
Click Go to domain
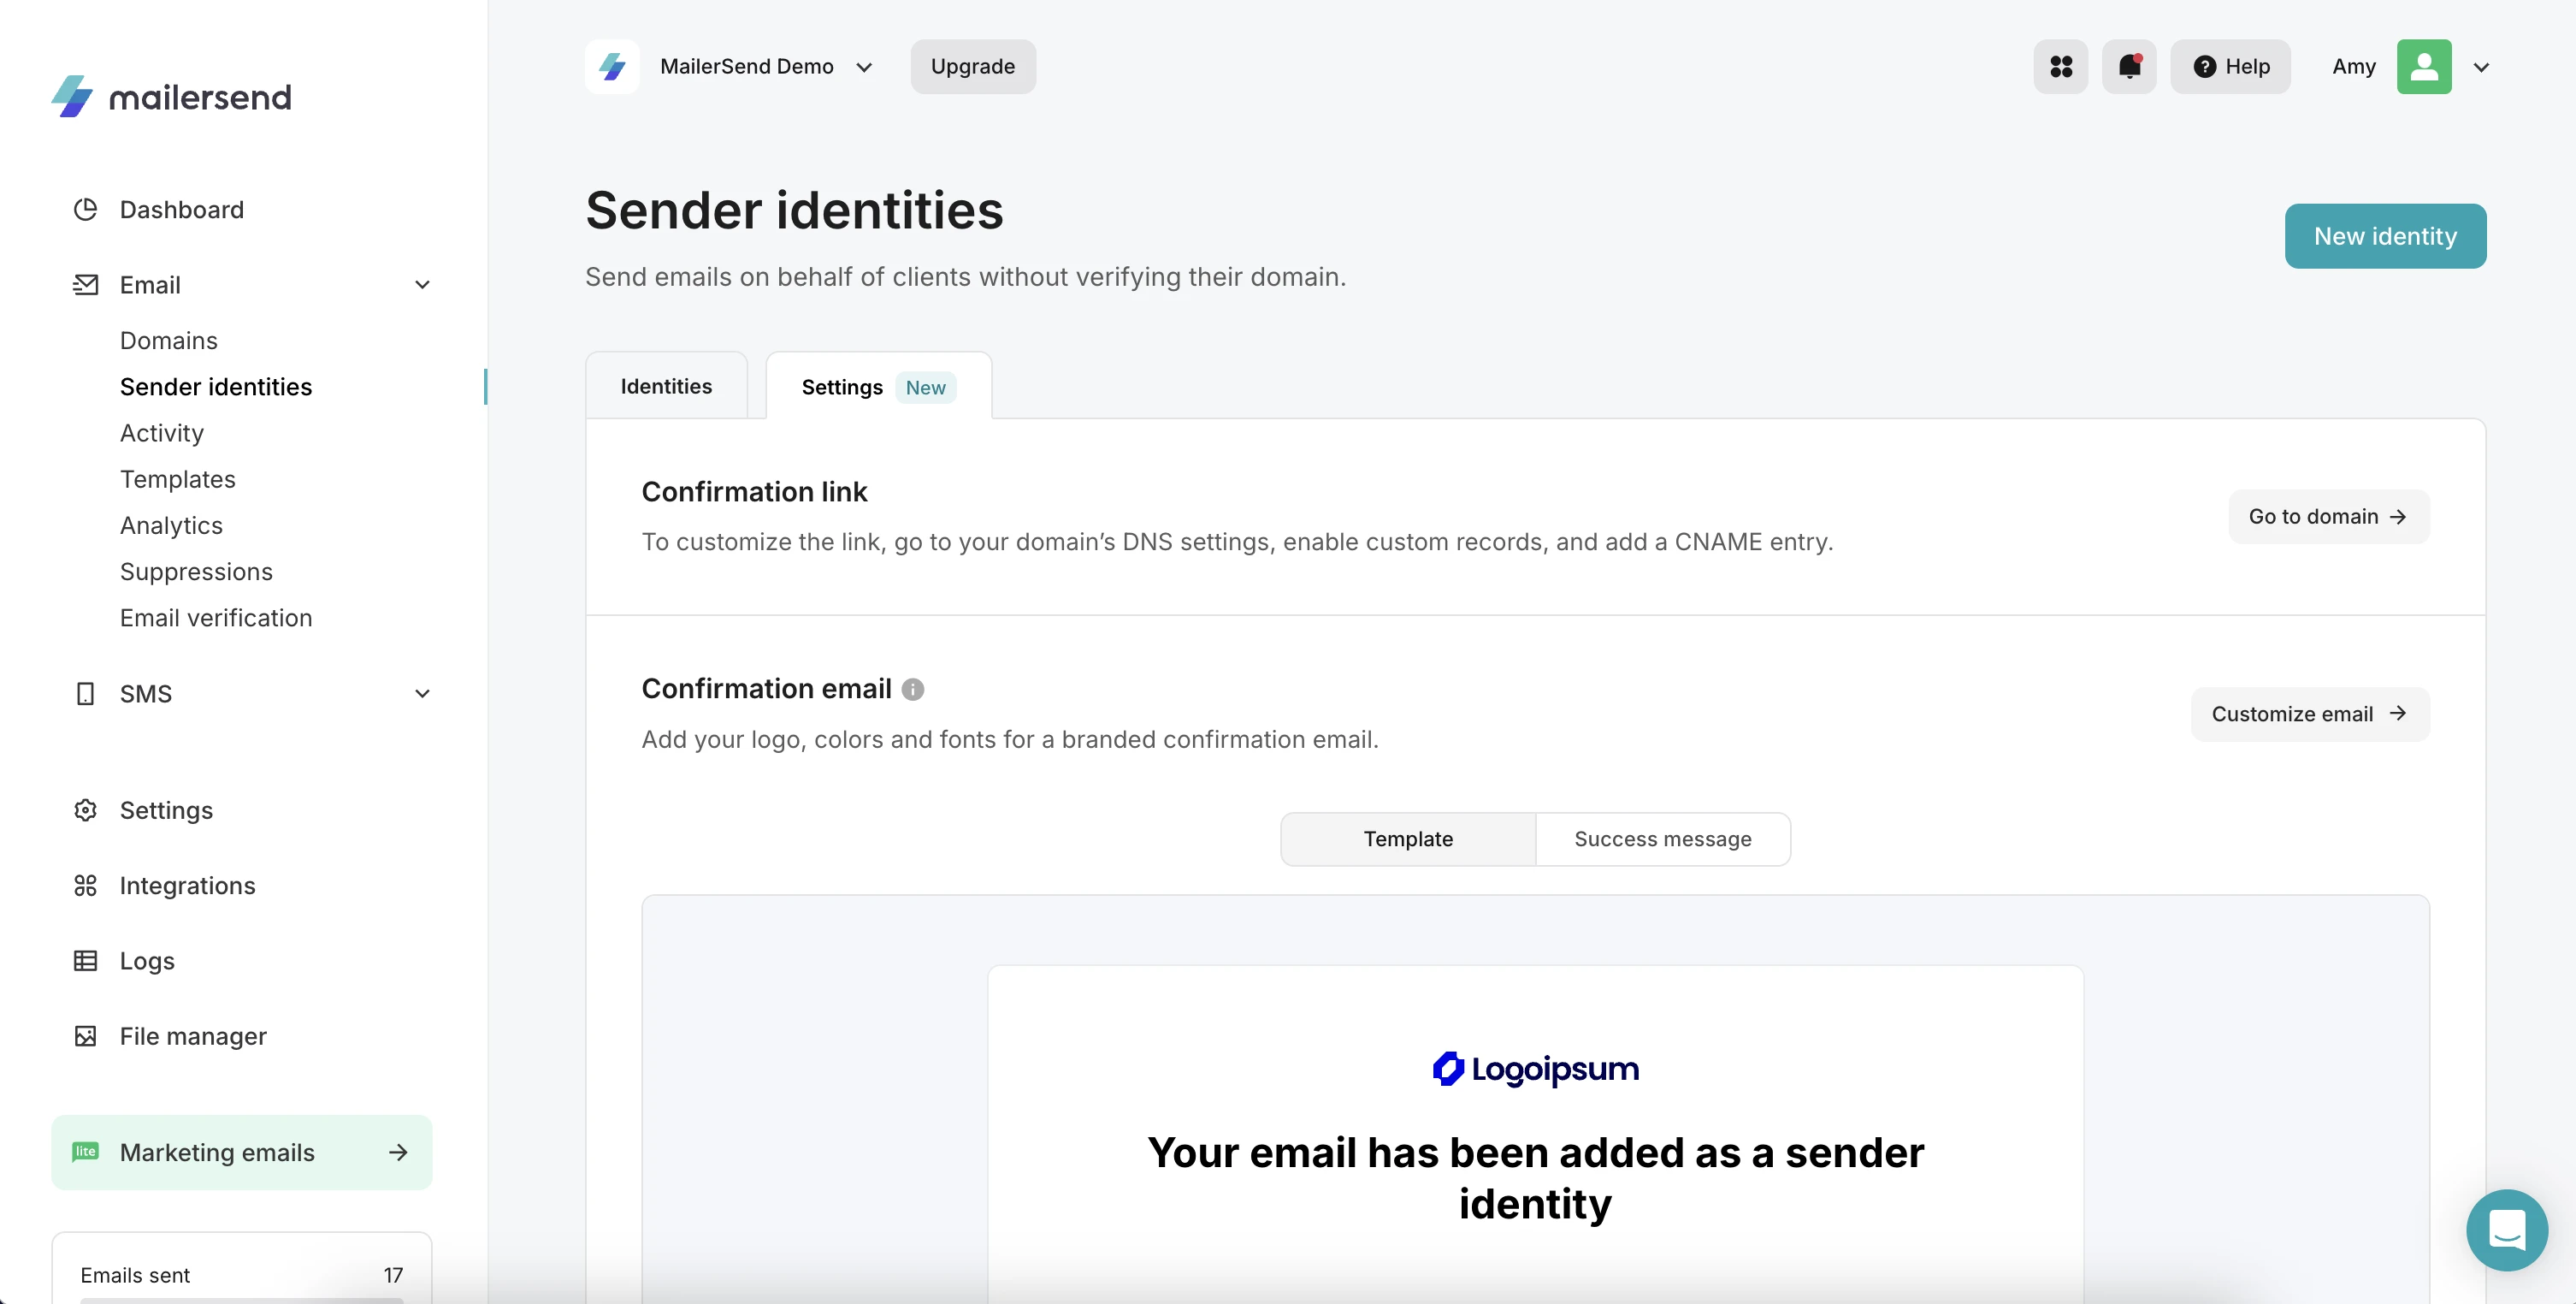click(2327, 517)
